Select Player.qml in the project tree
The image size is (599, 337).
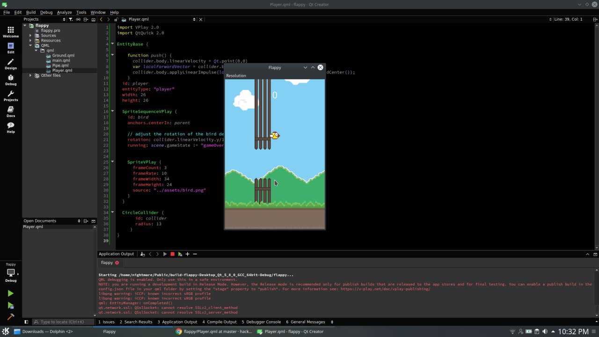click(62, 71)
